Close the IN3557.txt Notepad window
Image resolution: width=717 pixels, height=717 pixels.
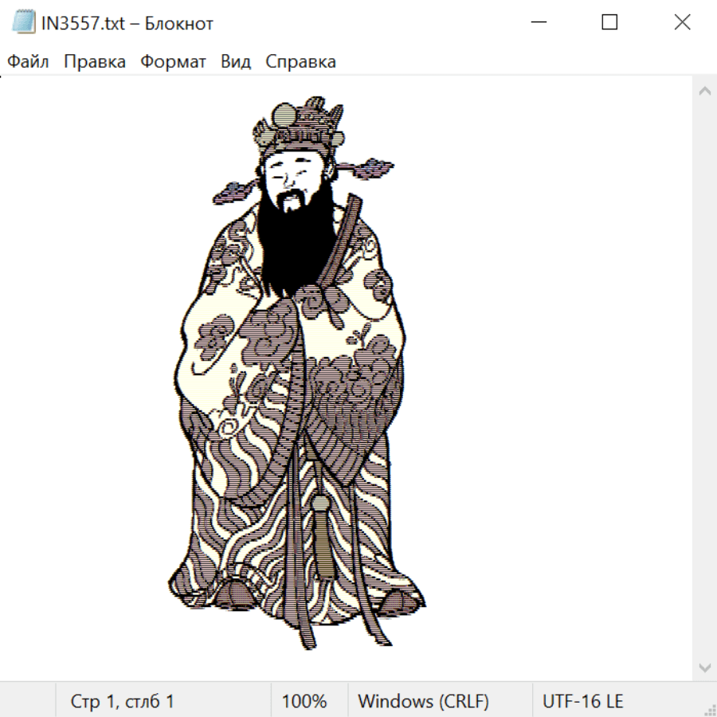click(x=682, y=23)
